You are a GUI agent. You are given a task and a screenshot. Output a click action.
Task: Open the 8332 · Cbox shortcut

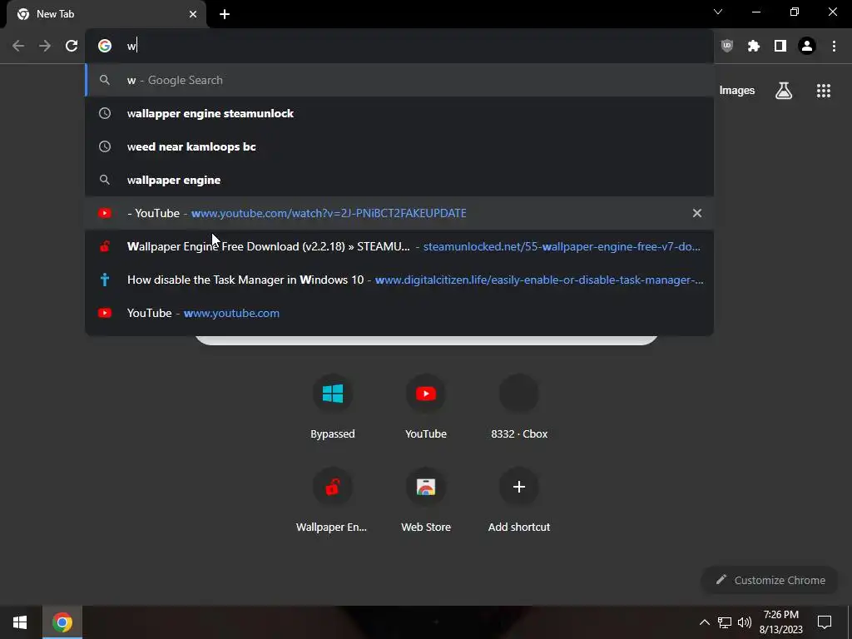(519, 407)
